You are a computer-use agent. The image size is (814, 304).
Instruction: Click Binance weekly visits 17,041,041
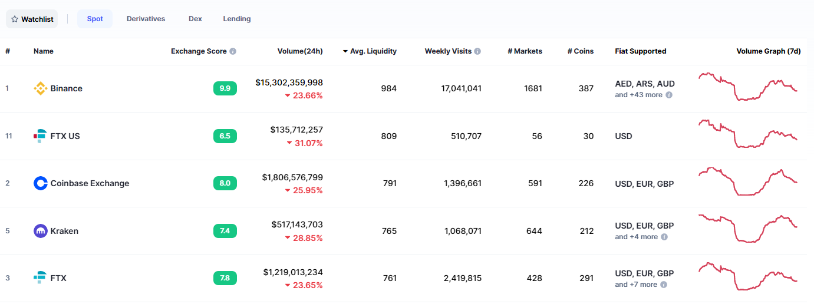pos(461,88)
